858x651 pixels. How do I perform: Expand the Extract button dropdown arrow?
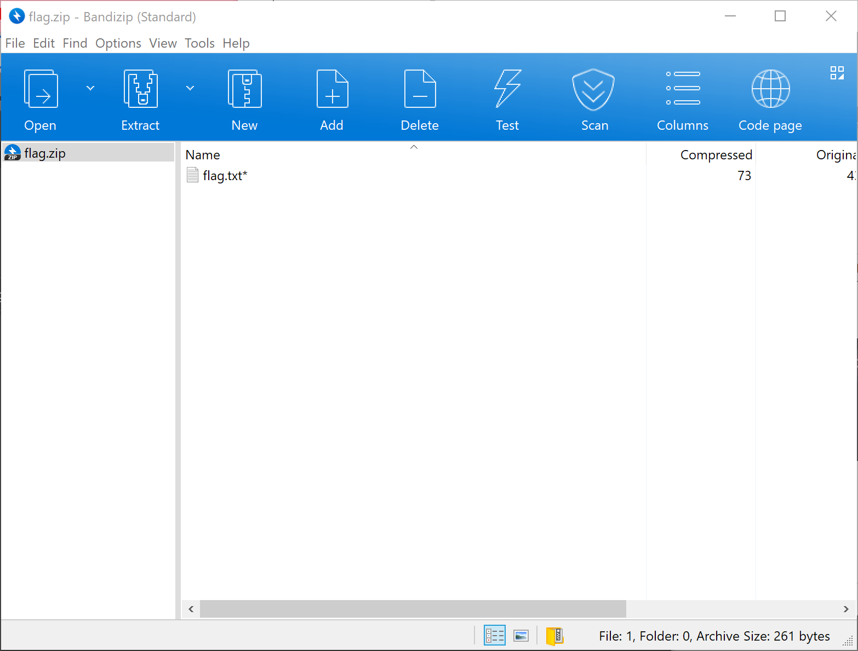[x=190, y=88]
